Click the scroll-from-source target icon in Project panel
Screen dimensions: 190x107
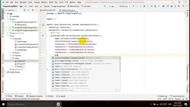(x=25, y=10)
